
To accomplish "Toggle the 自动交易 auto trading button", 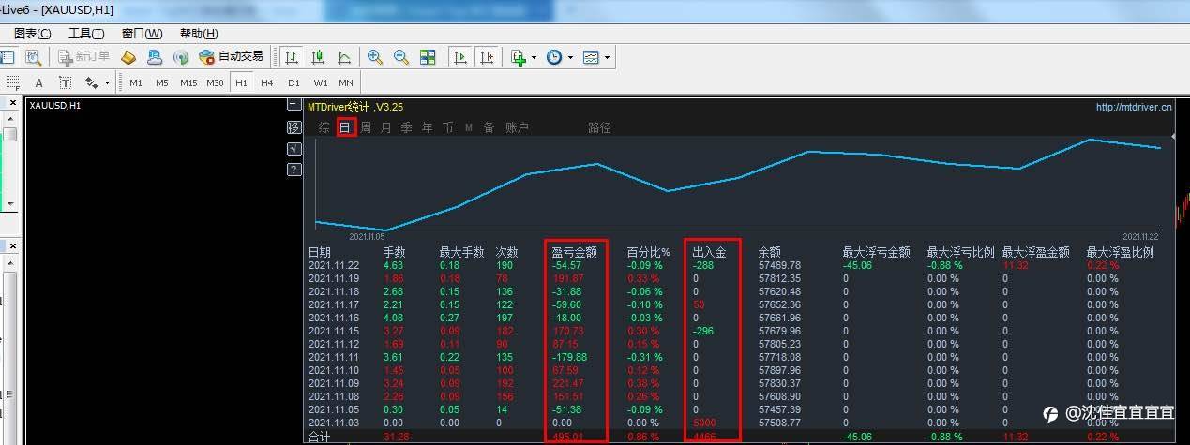I will coord(231,57).
